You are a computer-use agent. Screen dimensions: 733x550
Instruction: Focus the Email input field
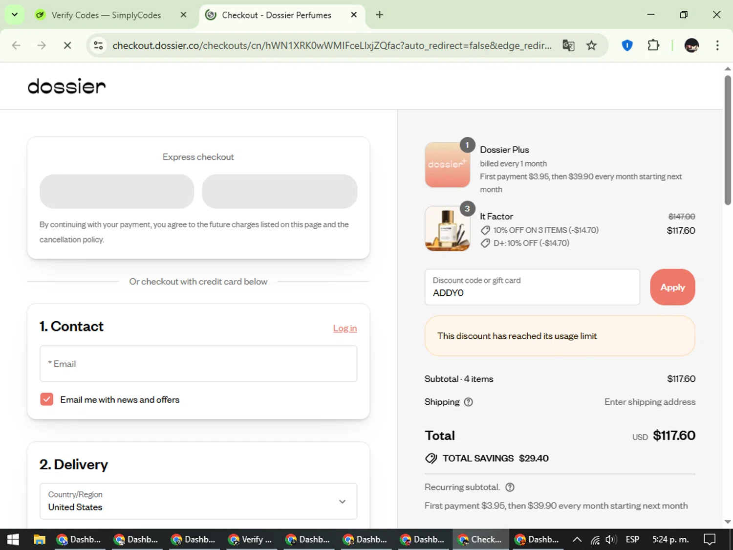198,364
